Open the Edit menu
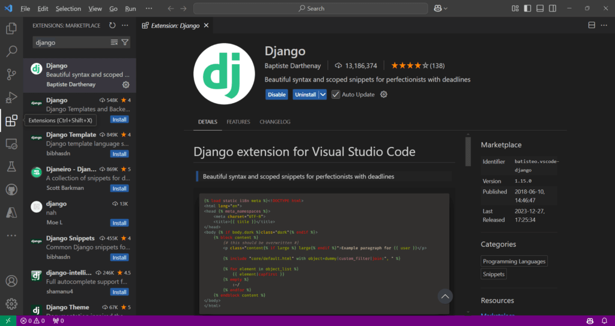Screen dimensions: 615x326 [43, 8]
